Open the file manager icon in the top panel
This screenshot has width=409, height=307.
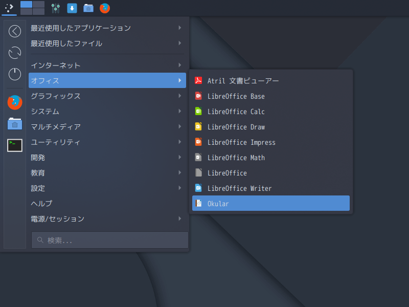[x=88, y=8]
